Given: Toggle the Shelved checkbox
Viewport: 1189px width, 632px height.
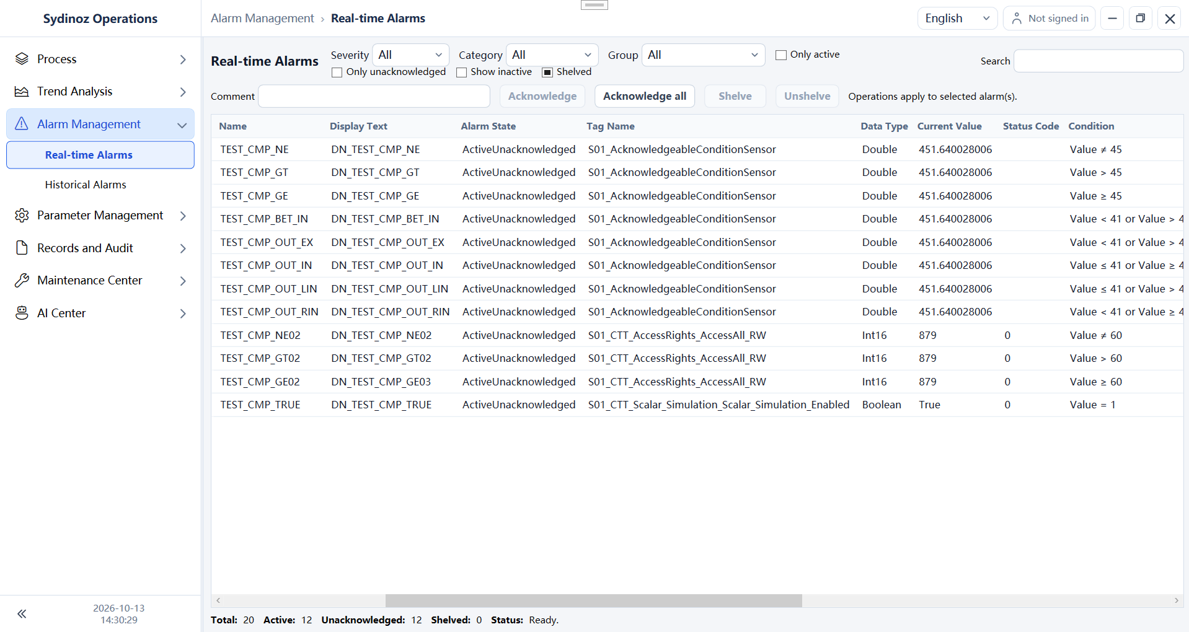Looking at the screenshot, I should [x=547, y=72].
